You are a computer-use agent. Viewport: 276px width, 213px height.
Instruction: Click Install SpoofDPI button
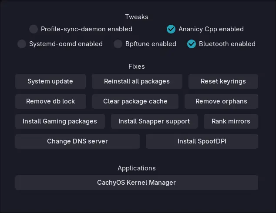tap(202, 141)
